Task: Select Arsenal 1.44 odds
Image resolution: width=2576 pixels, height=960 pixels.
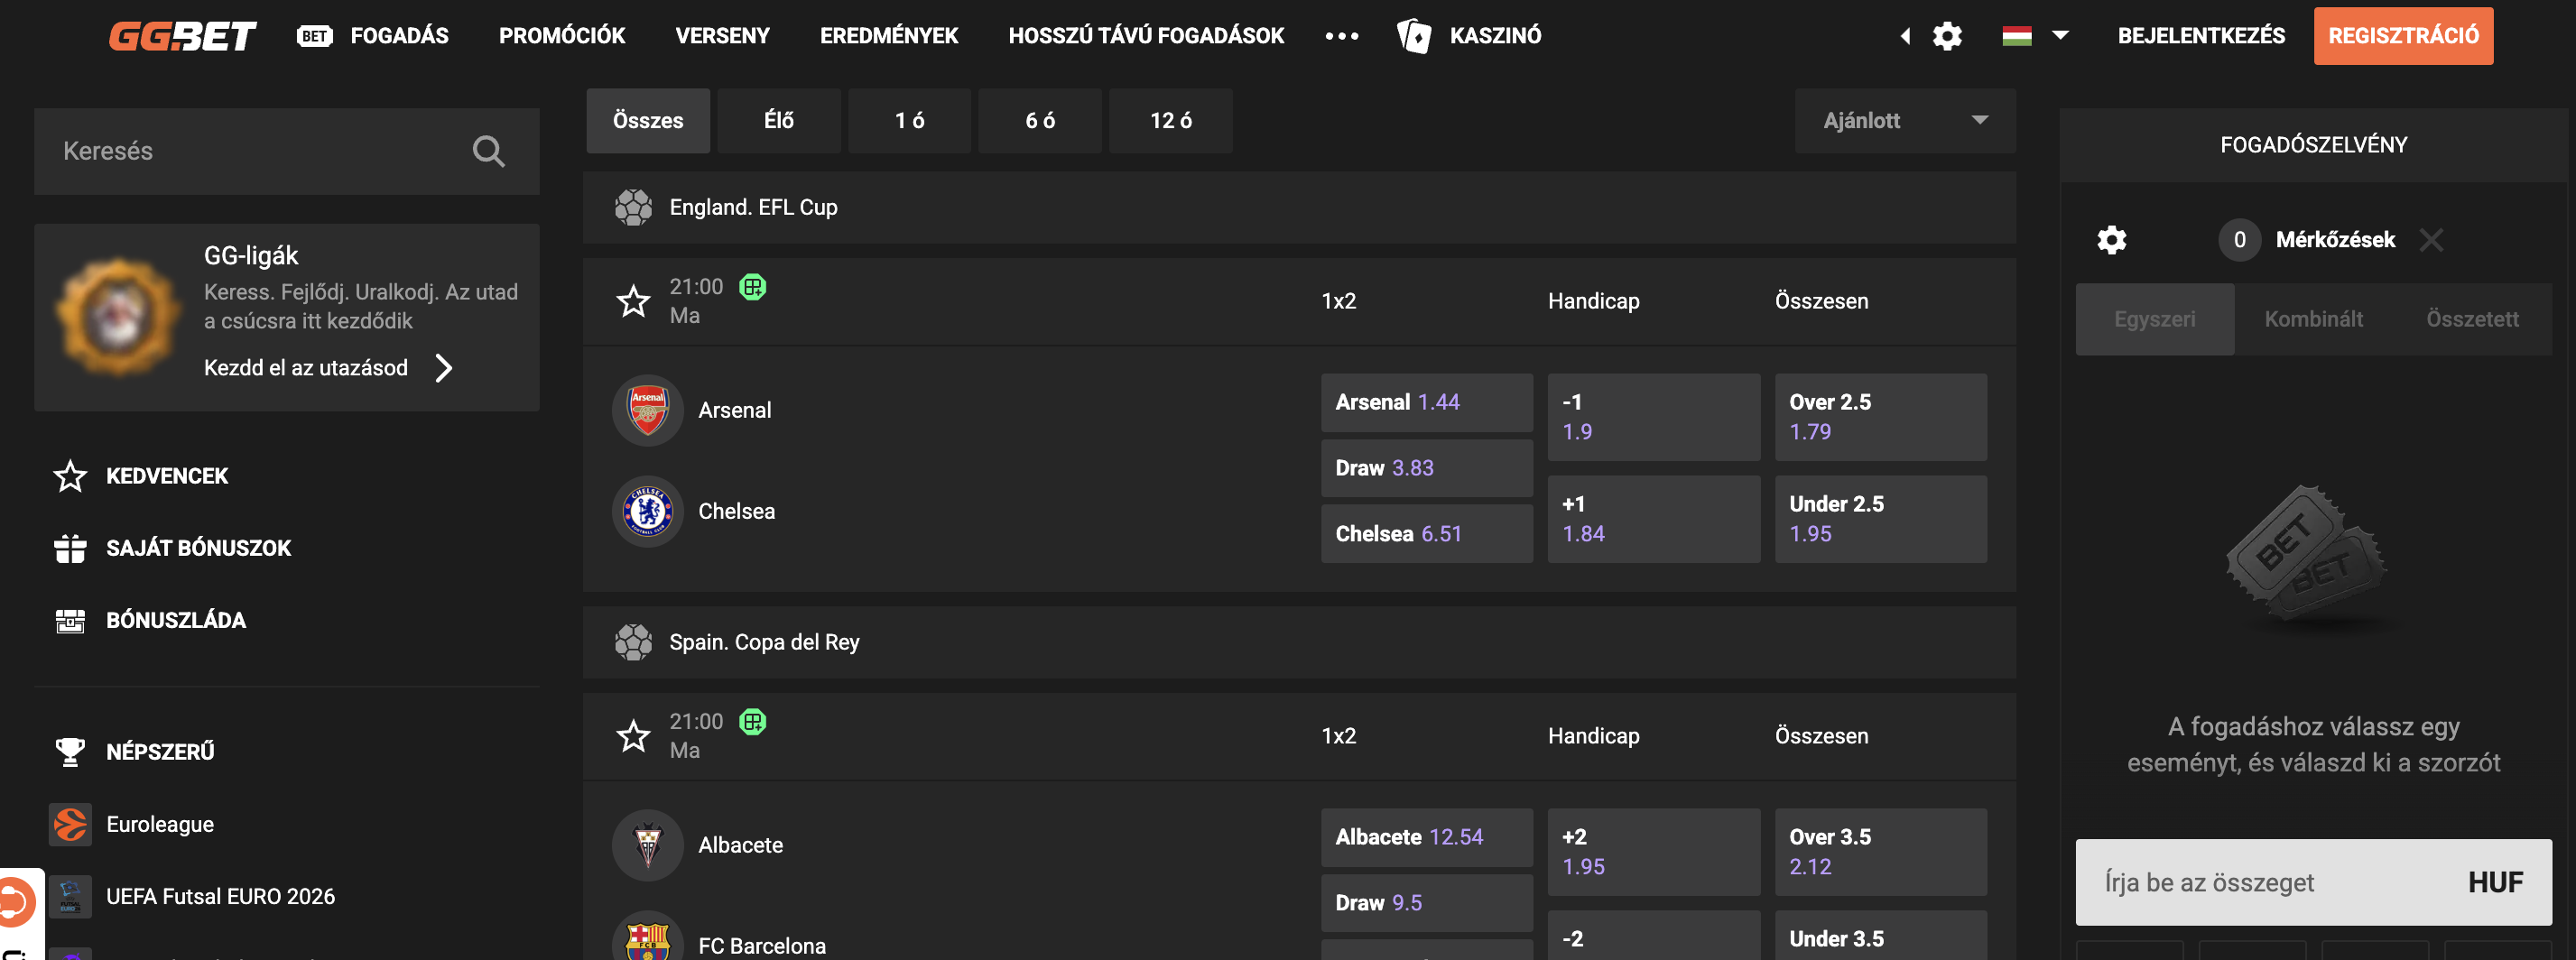Action: [1426, 402]
